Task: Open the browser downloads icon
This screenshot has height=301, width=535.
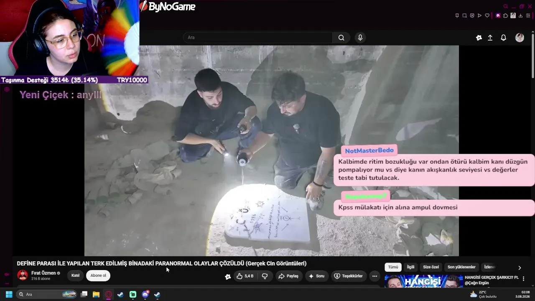Action: 520,15
